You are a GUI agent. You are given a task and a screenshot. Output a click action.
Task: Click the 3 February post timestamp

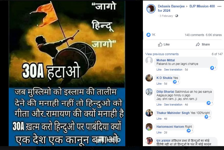pyautogui.click(x=166, y=16)
